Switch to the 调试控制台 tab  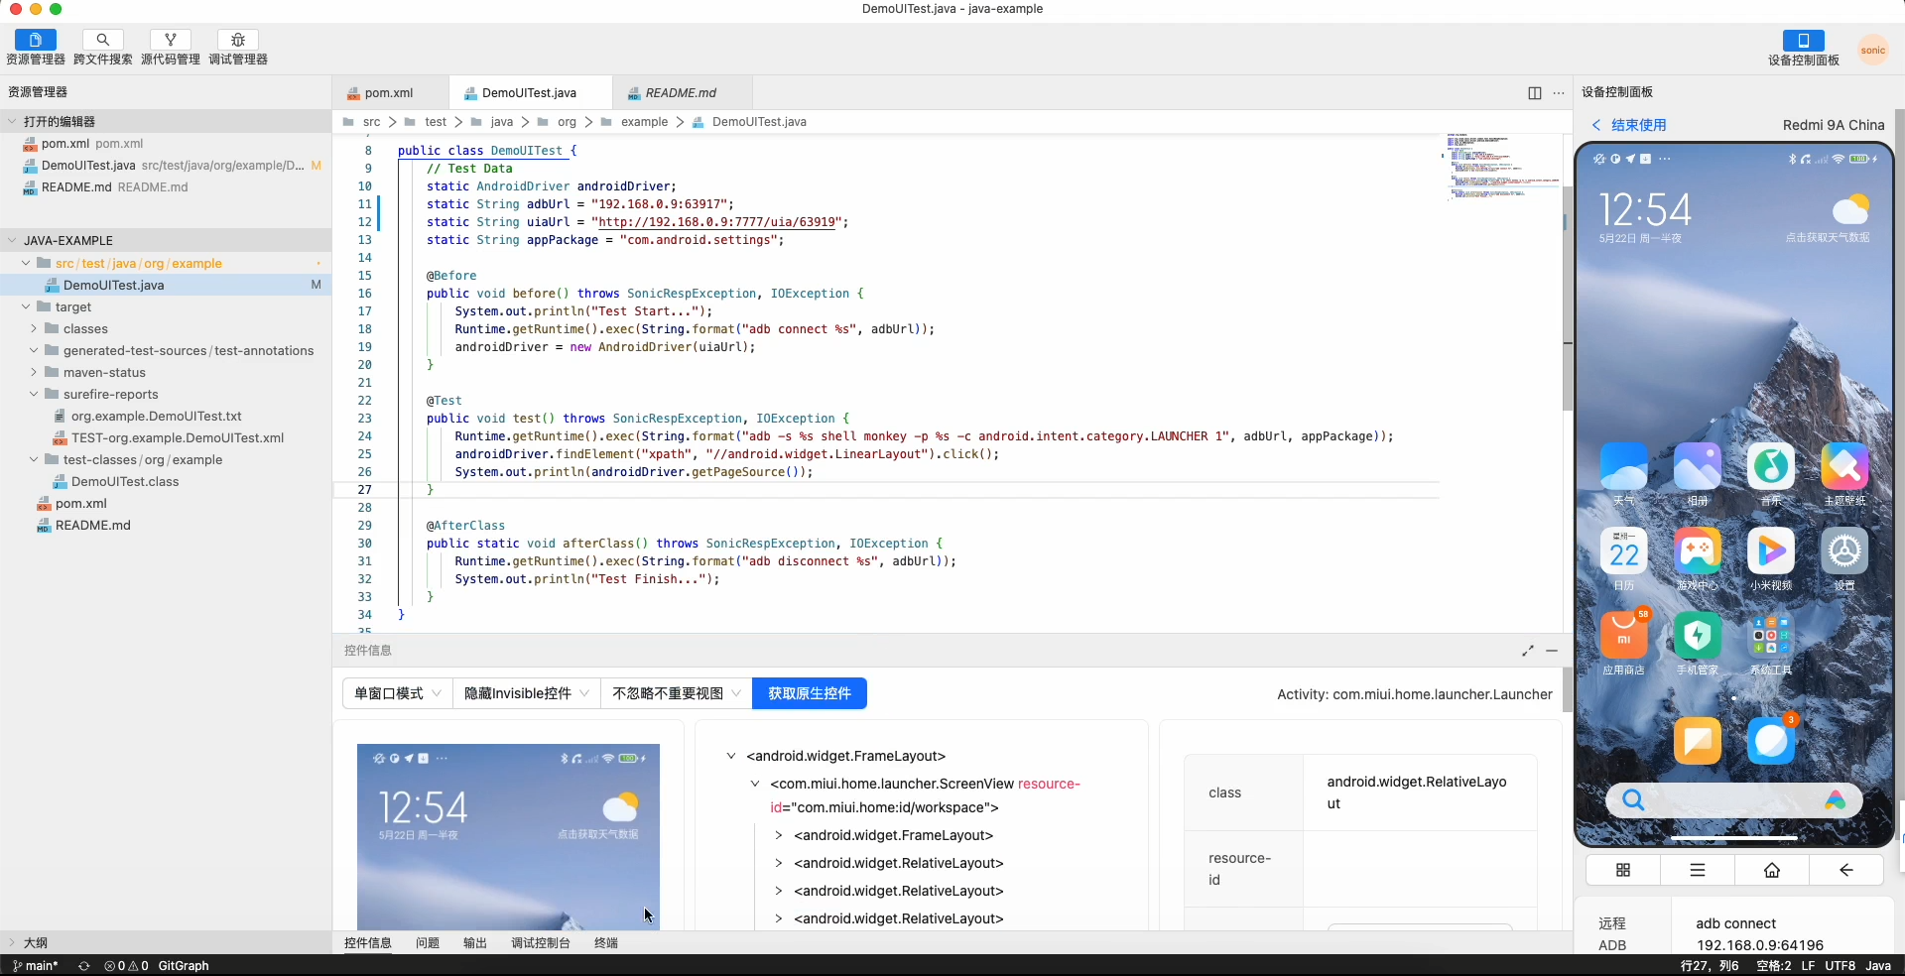541,943
